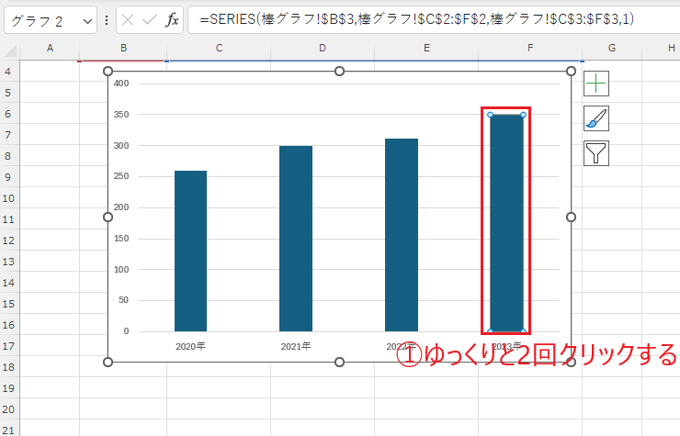Select row 19 header

(x=8, y=388)
